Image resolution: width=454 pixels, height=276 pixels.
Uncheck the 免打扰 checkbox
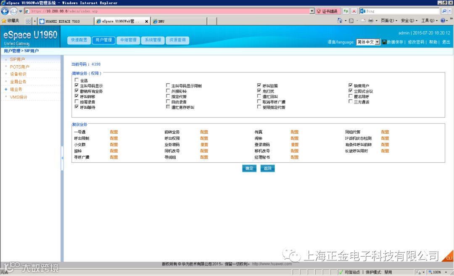[259, 91]
